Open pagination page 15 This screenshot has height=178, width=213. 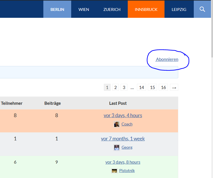pos(152,87)
